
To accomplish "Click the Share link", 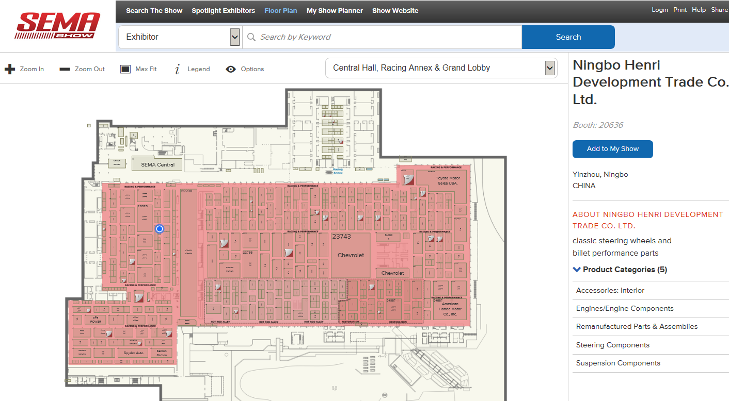I will (720, 10).
